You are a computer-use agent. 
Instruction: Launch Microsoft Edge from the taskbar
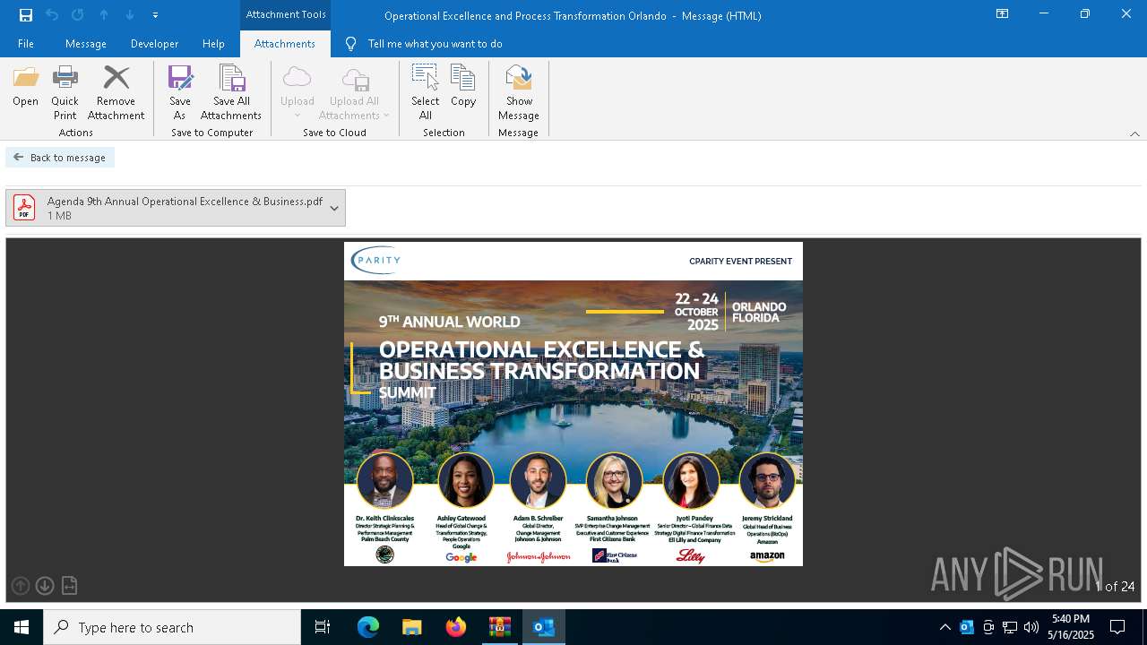point(368,627)
